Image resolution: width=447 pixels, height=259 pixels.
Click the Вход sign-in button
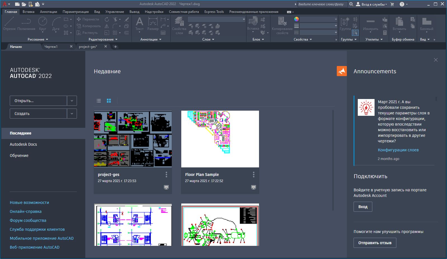coord(363,207)
